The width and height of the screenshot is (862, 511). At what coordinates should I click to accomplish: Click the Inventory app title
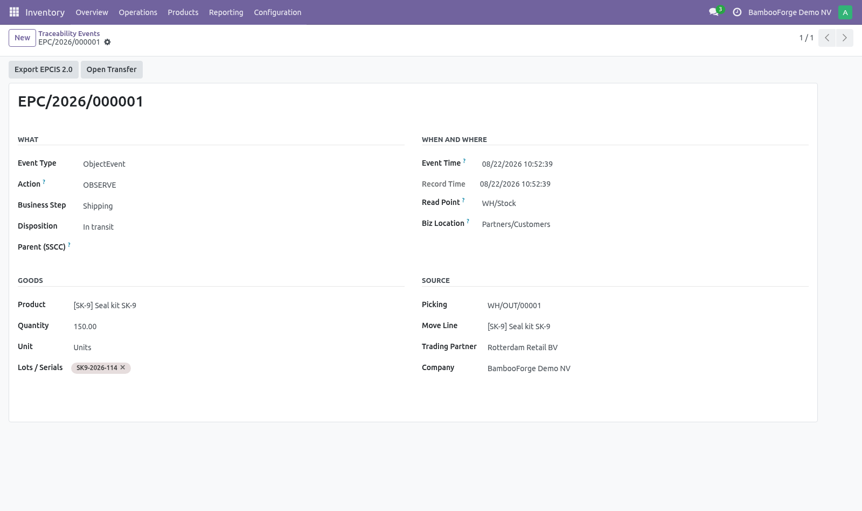pyautogui.click(x=45, y=12)
